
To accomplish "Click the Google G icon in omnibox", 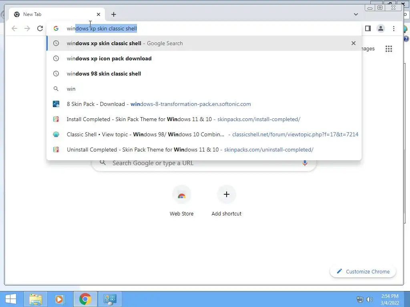I will (x=56, y=28).
